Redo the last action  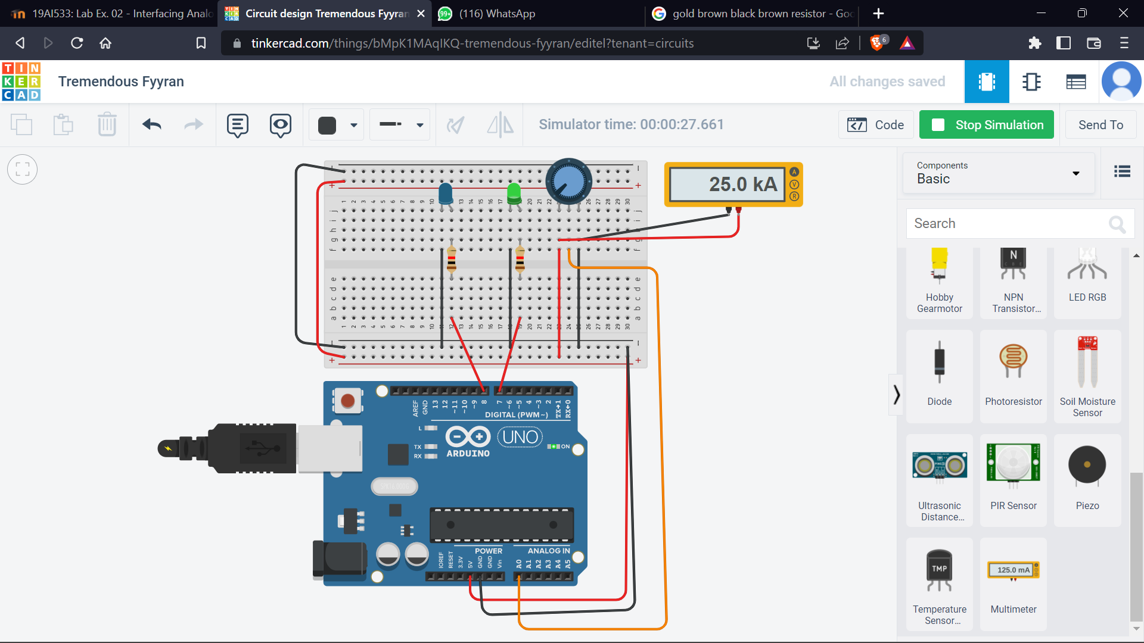(194, 124)
